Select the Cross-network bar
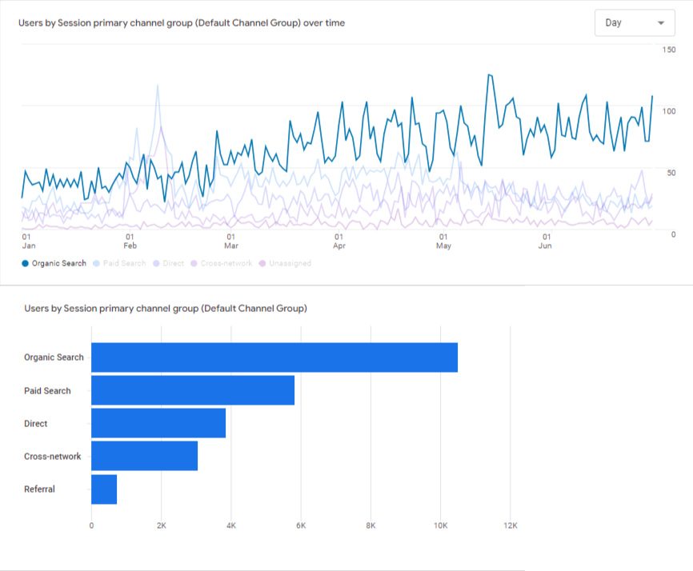The image size is (693, 571). [x=144, y=456]
